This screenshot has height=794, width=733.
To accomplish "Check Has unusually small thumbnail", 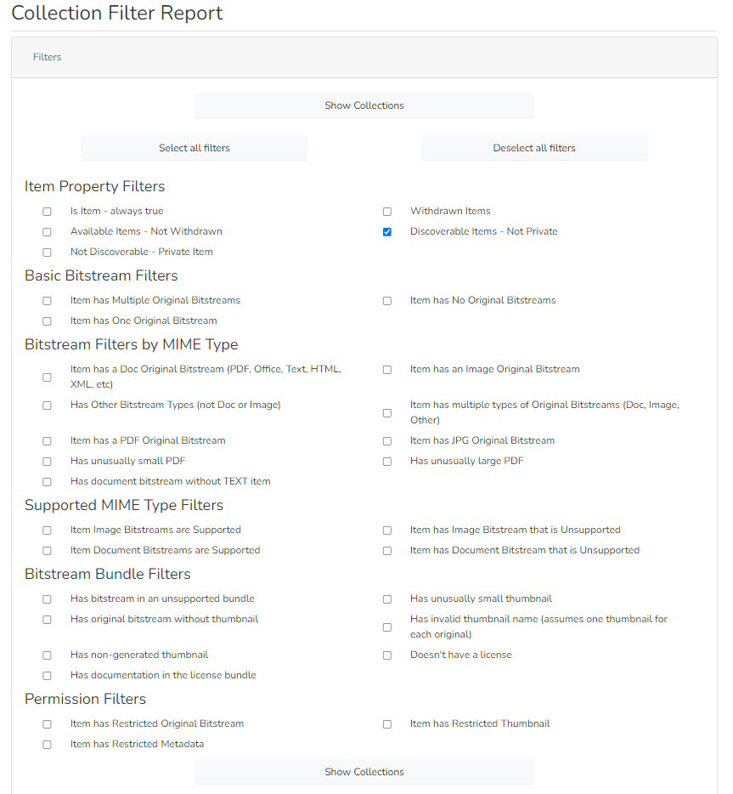I will (387, 599).
